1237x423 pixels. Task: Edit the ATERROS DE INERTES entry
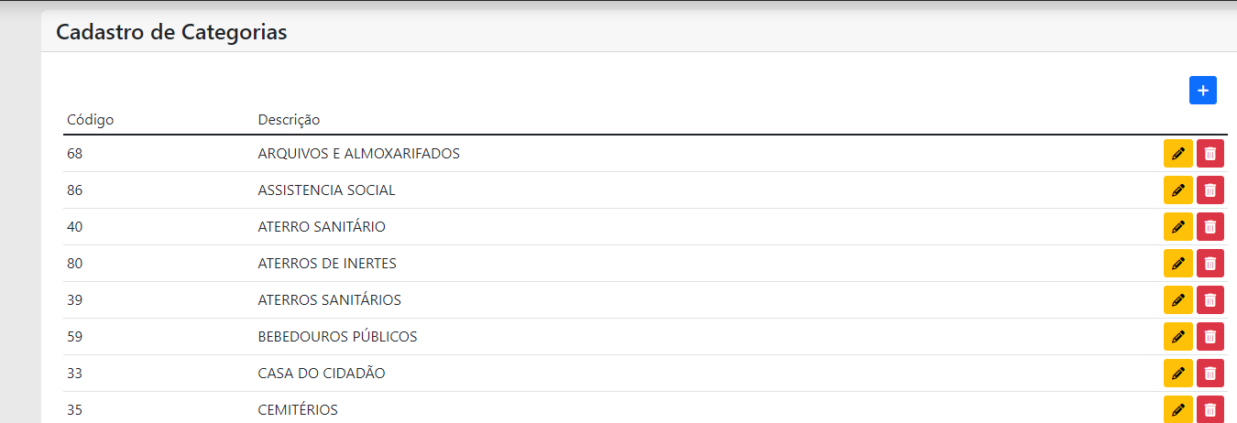coord(1178,264)
